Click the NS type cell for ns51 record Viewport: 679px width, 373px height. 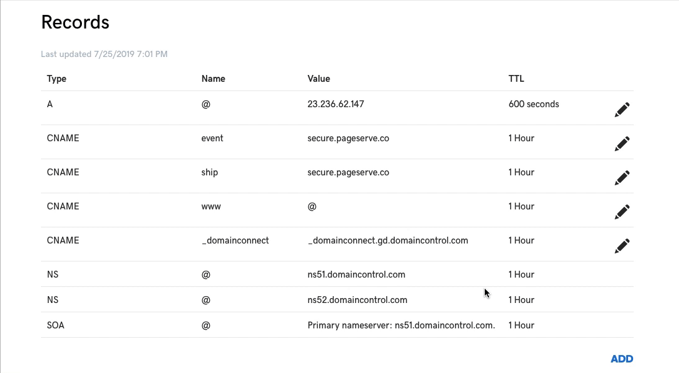click(x=52, y=274)
